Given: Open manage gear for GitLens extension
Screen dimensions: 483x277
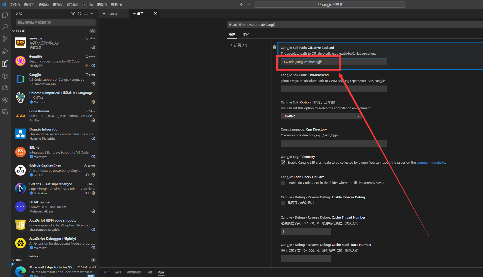Looking at the screenshot, I should click(x=93, y=193).
